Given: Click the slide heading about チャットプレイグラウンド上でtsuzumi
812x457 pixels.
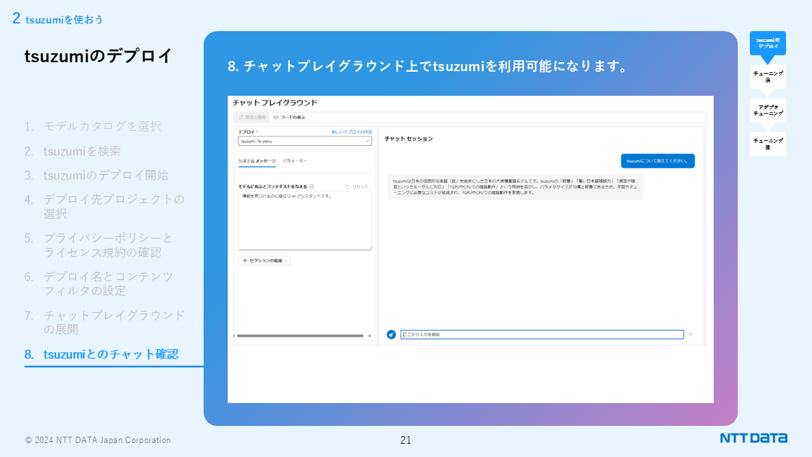Looking at the screenshot, I should tap(428, 66).
